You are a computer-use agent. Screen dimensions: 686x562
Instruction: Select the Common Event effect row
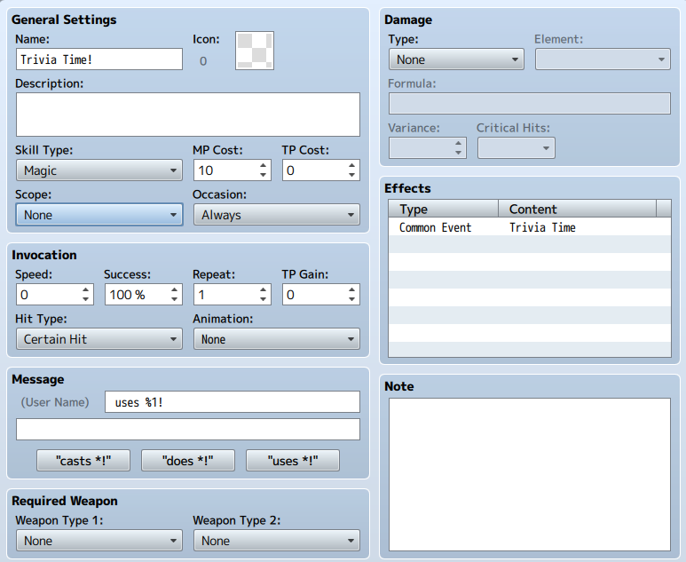click(x=529, y=228)
